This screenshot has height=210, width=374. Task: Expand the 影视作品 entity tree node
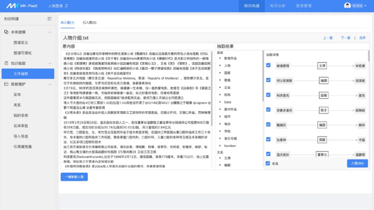pyautogui.click(x=220, y=58)
